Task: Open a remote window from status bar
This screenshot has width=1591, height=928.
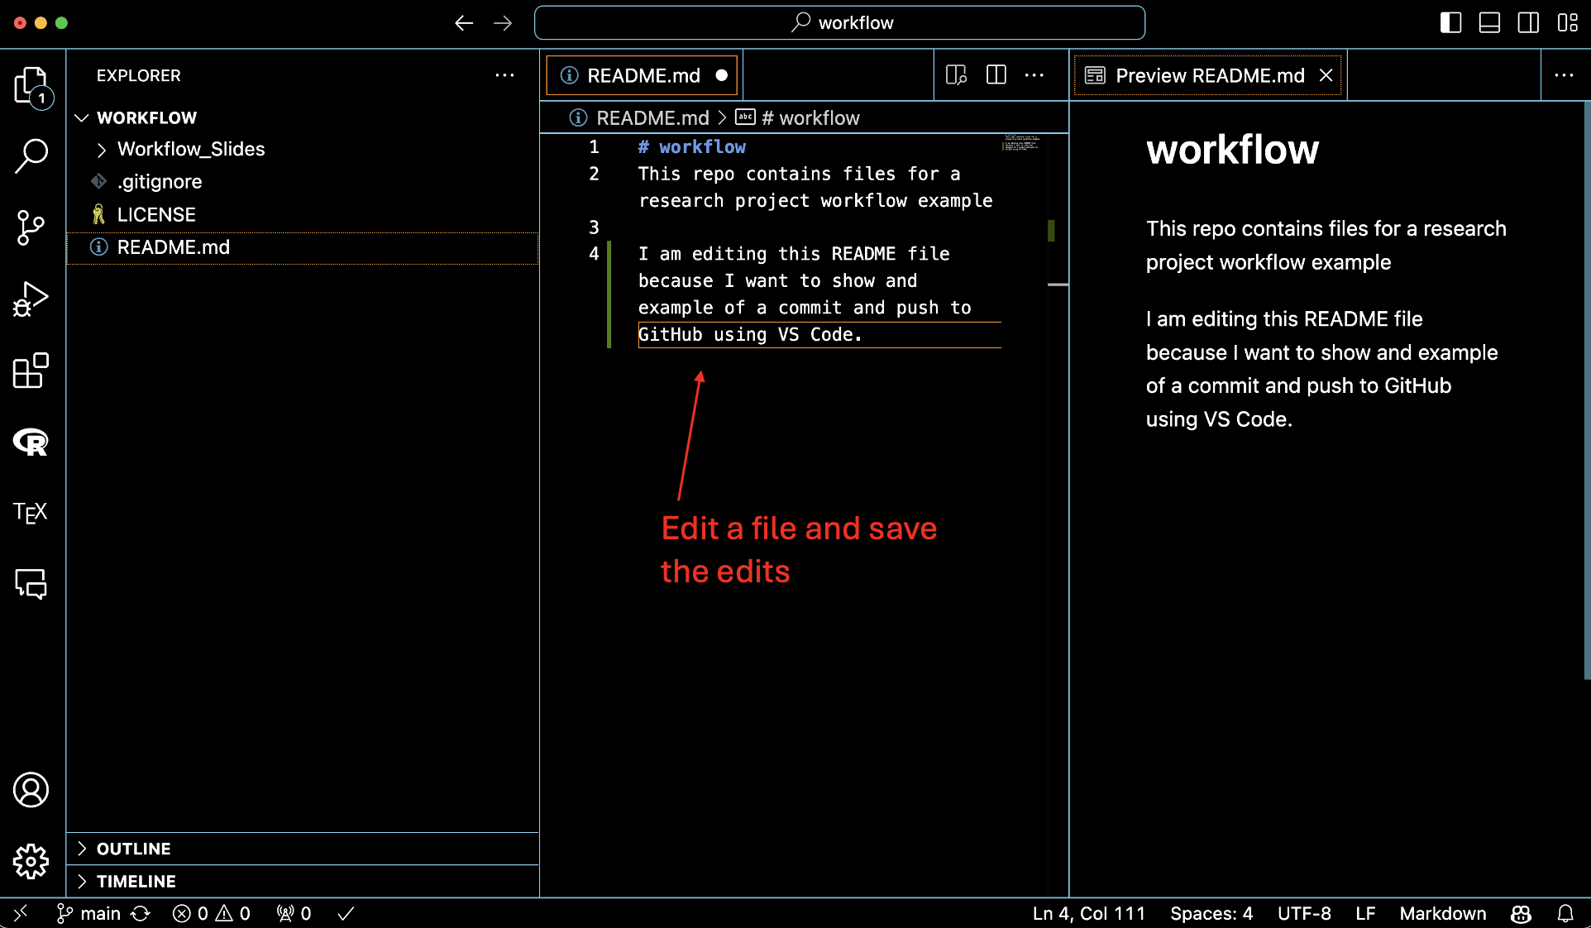Action: 21,913
